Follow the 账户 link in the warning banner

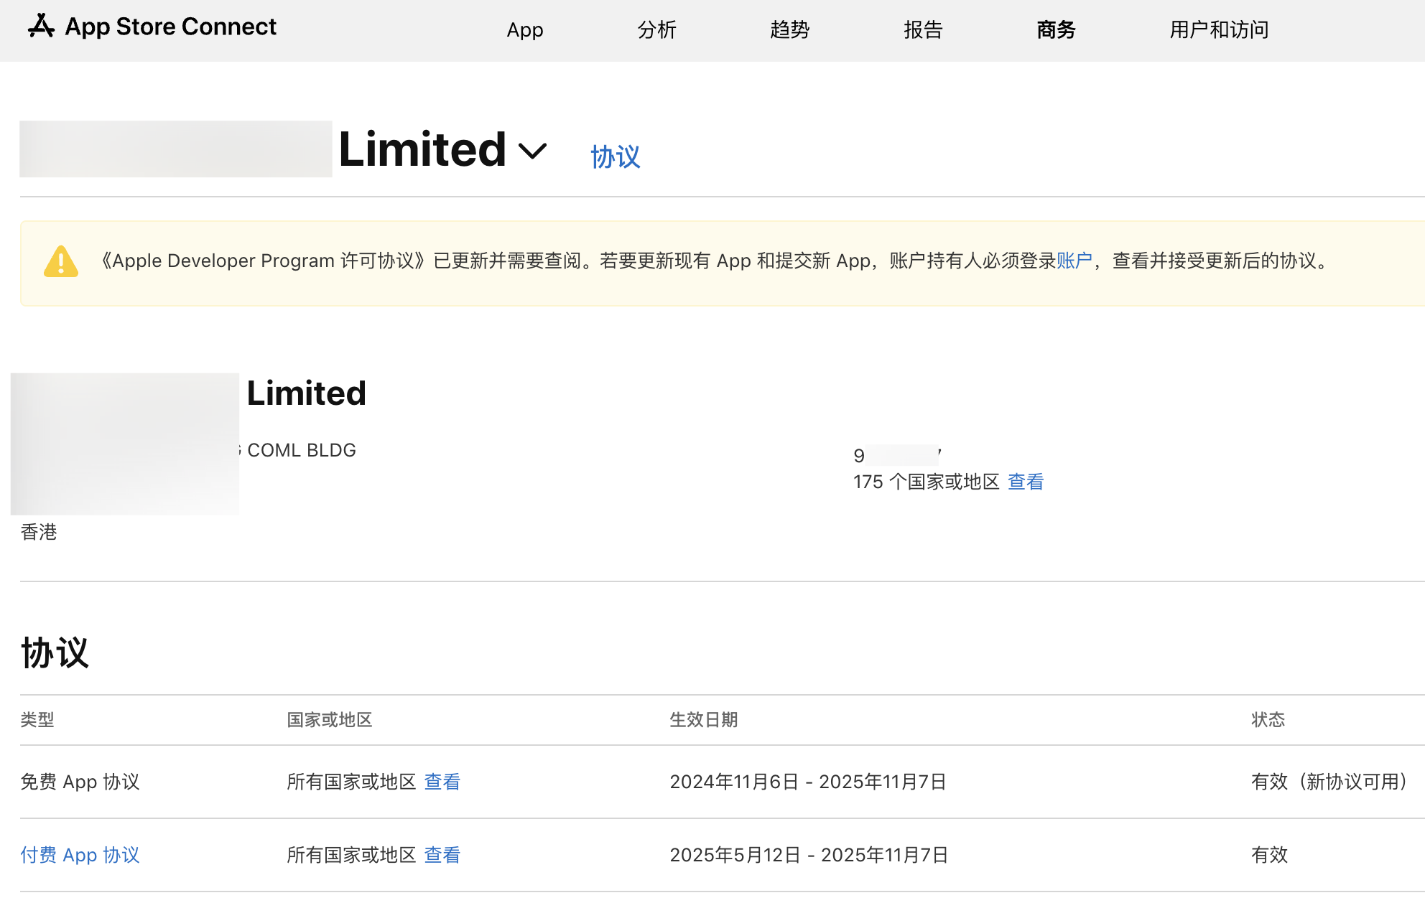click(x=1074, y=261)
